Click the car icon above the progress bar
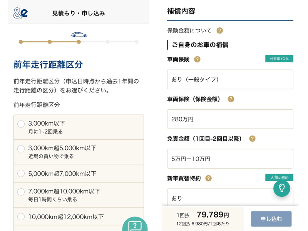Viewport: 308px width, 231px height. (79, 35)
